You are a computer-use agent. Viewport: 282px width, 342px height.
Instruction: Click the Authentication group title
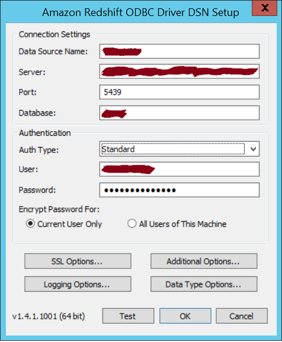(44, 133)
